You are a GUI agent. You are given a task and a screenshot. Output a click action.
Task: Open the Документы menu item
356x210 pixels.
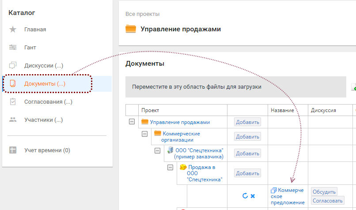point(45,83)
